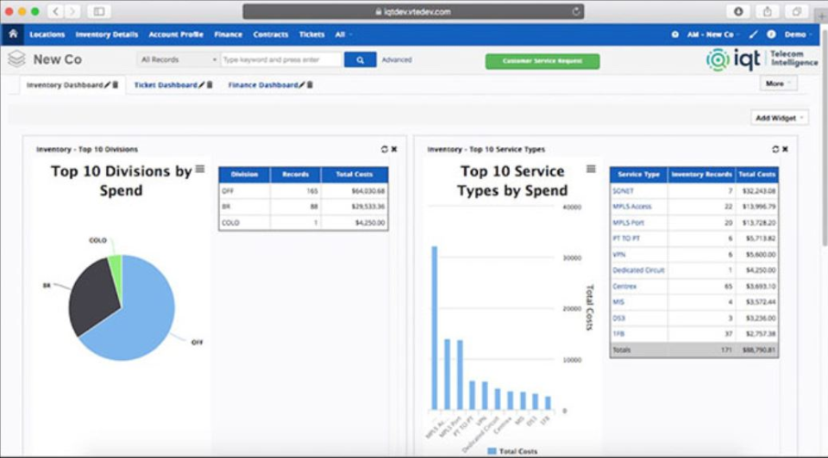Delete the Inventory Dashboard tab
This screenshot has width=828, height=458.
click(x=116, y=85)
